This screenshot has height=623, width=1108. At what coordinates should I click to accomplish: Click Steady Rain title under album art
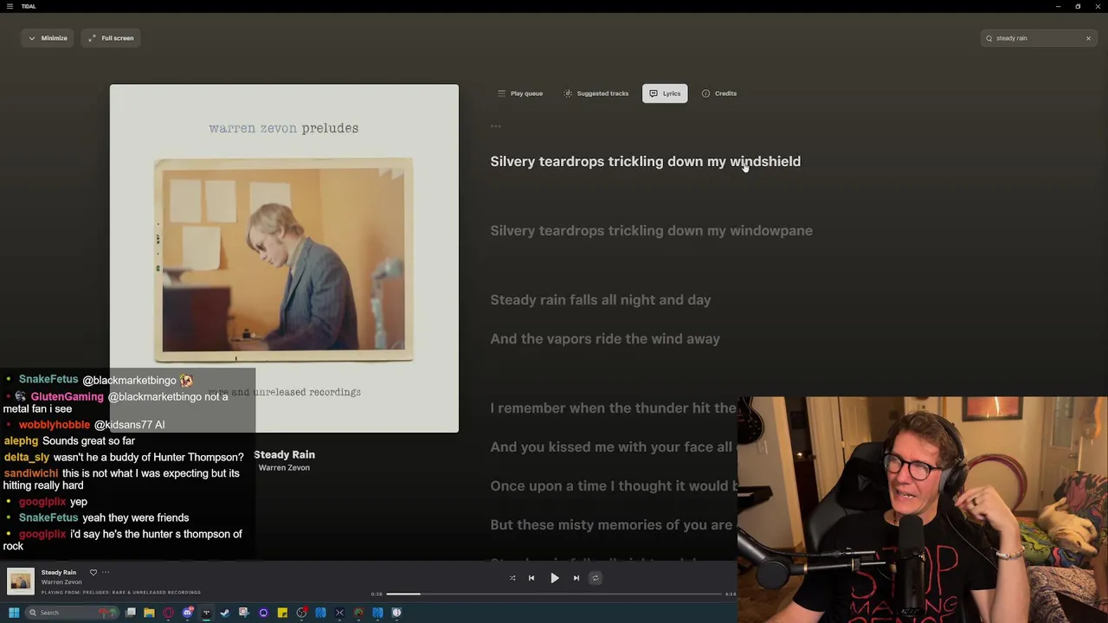(x=284, y=455)
